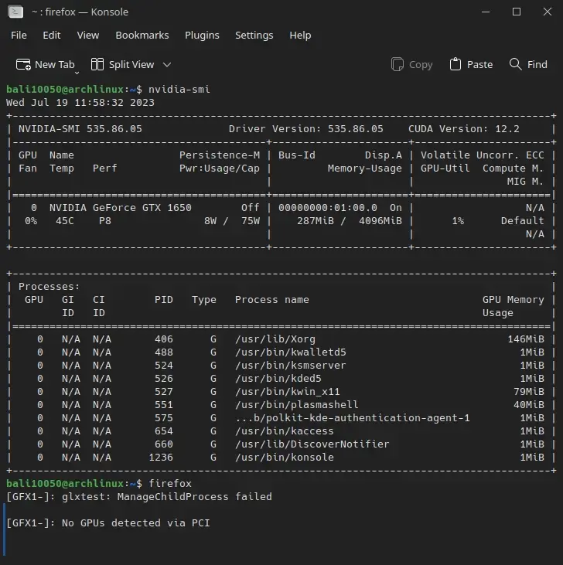The width and height of the screenshot is (563, 565).
Task: Click the /usr/bin/ksmserver process name
Action: point(291,366)
